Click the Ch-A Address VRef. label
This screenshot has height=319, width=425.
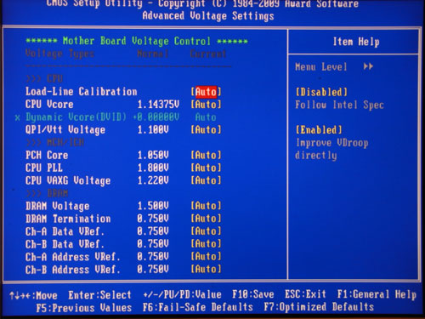(x=73, y=257)
